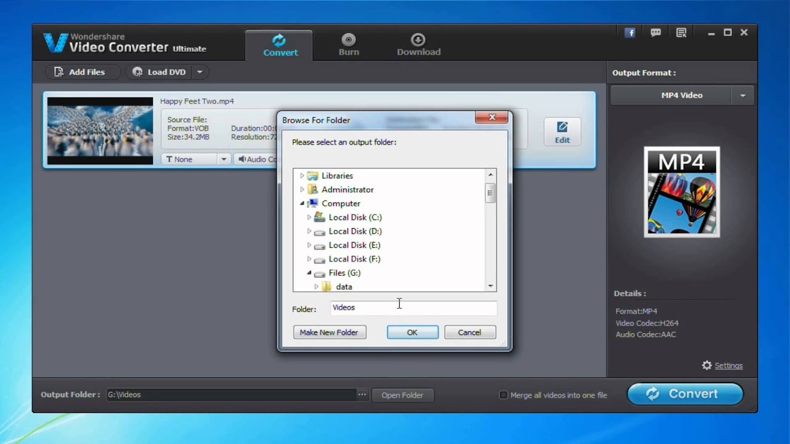Click Open Folder button
This screenshot has width=790, height=444.
(x=402, y=395)
